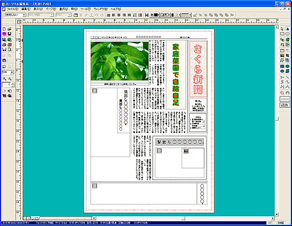Select the hand grab tool in right toolbar
The width and height of the screenshot is (292, 226).
pyautogui.click(x=287, y=93)
